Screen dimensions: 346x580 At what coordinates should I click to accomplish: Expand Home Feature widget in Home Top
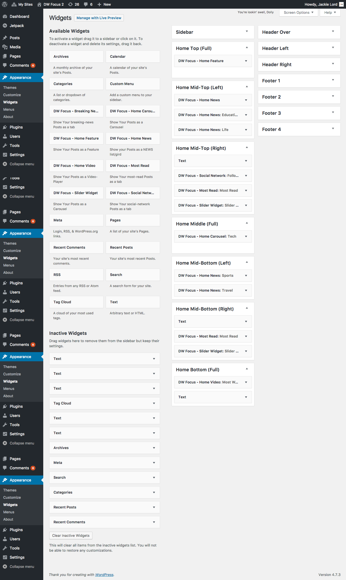pos(246,61)
